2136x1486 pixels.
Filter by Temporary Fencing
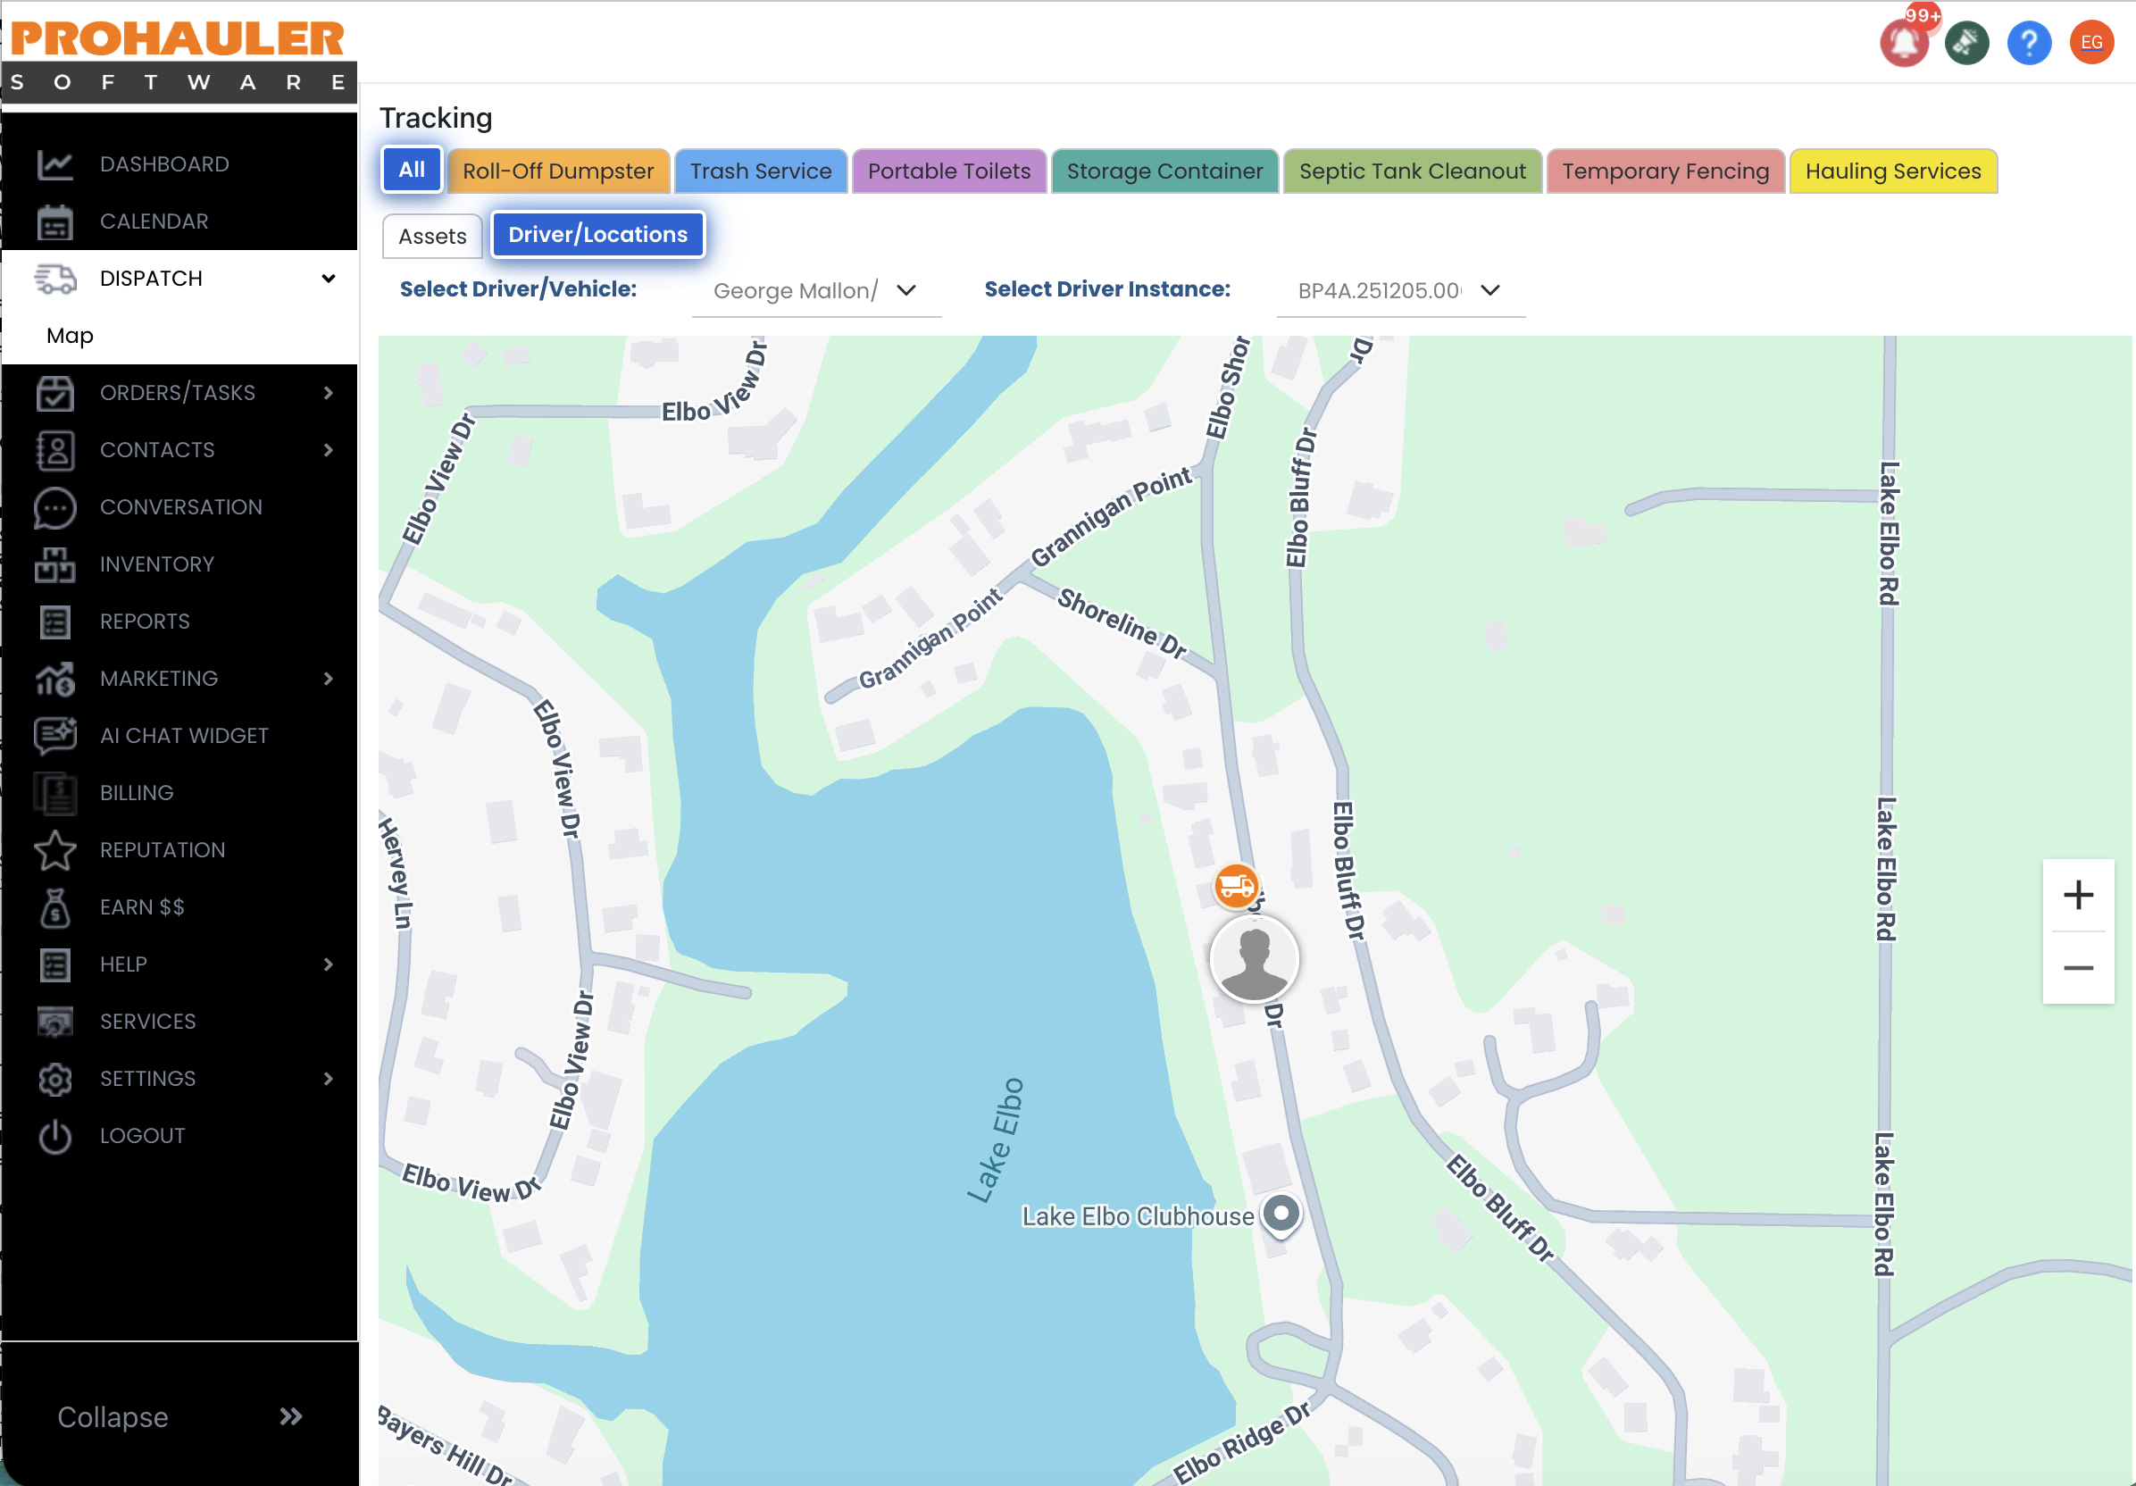coord(1665,171)
